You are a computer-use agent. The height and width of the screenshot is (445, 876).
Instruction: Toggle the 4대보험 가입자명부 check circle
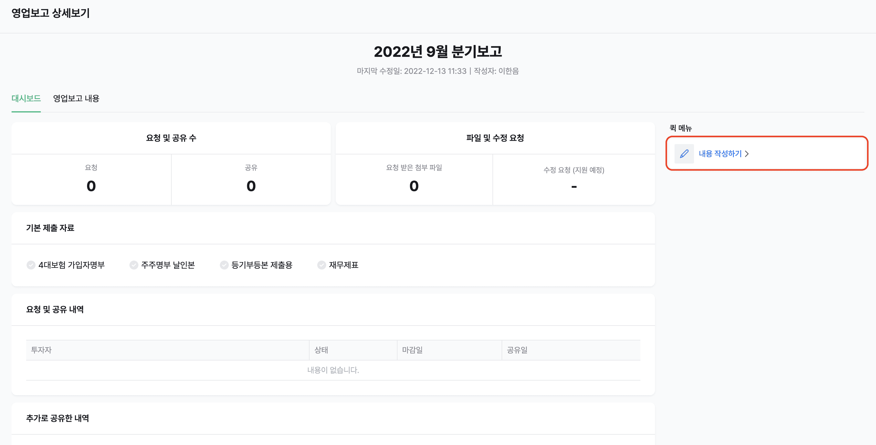[31, 265]
